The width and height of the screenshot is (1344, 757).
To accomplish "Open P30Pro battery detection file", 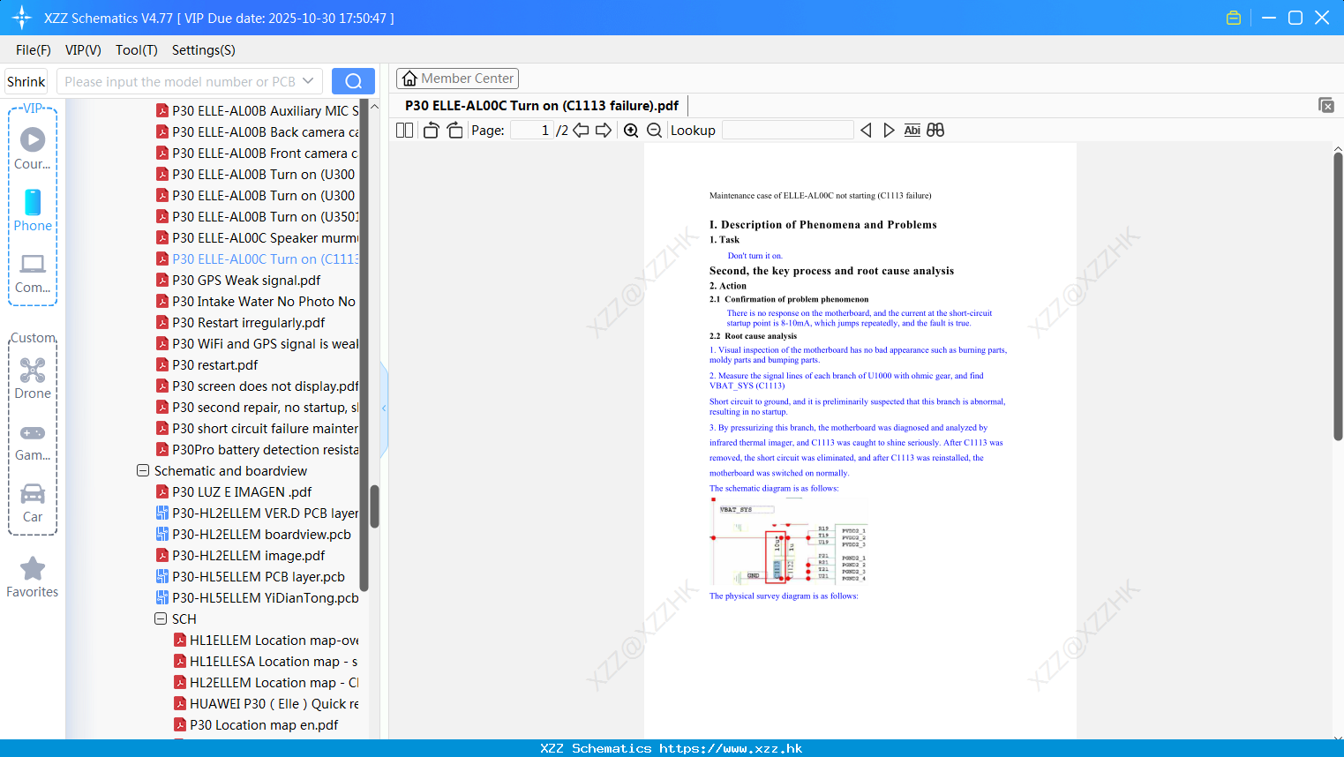I will (x=257, y=450).
